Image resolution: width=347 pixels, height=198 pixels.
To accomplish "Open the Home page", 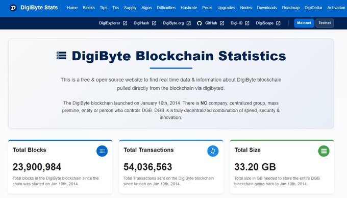I will point(72,8).
